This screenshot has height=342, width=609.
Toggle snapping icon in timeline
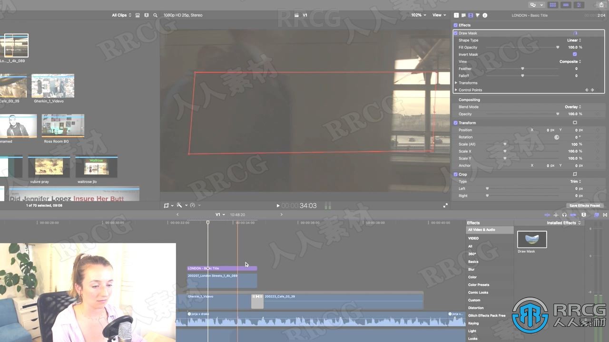(573, 215)
